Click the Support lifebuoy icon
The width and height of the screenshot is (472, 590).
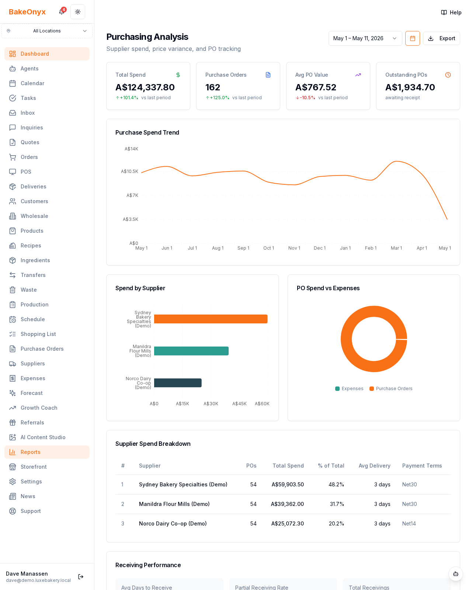13,511
